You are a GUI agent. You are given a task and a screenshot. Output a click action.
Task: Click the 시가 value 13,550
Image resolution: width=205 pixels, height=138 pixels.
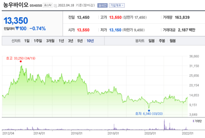pos(83,30)
